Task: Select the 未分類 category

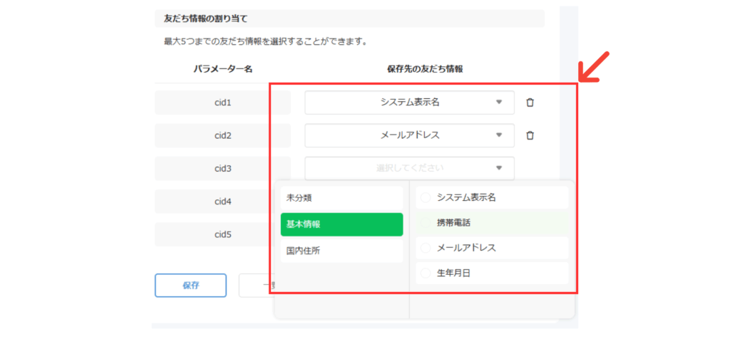Action: tap(341, 197)
